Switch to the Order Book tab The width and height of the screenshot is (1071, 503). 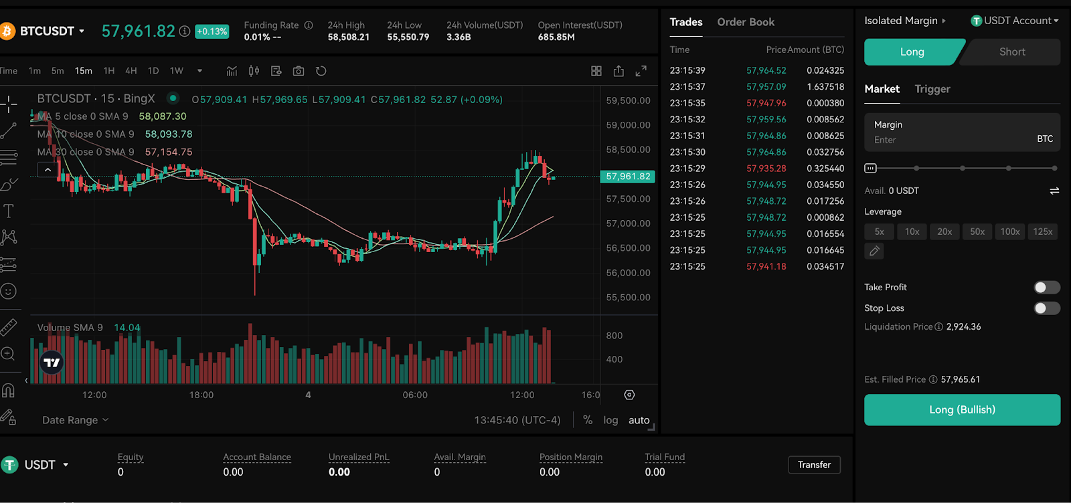tap(746, 22)
